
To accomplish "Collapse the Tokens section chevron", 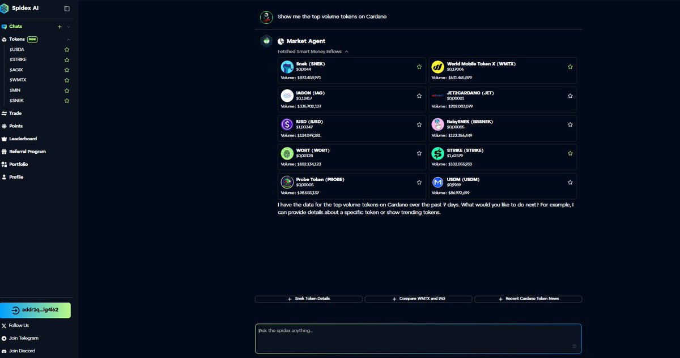I will click(x=68, y=40).
